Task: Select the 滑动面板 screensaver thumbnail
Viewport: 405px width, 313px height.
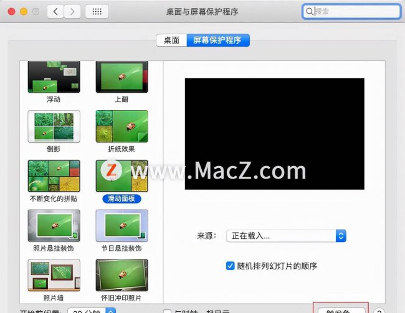Action: click(x=122, y=176)
